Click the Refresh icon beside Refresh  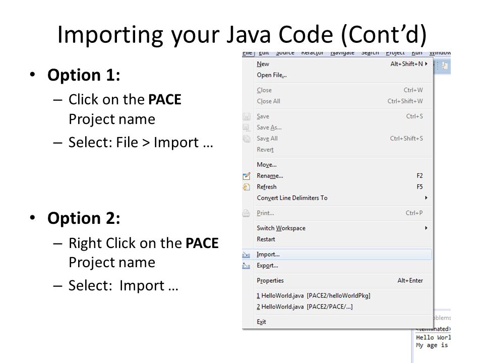pos(247,187)
